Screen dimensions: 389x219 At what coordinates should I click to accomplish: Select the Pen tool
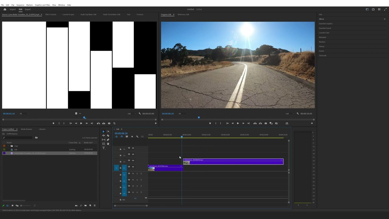point(108,140)
